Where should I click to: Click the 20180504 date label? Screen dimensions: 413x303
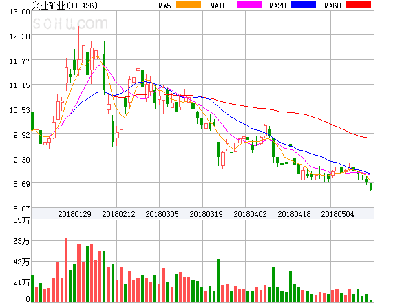[x=337, y=214]
